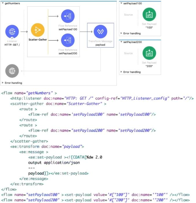Collapse the setPayload200 flow
Image resolution: width=196 pixels, height=203 pixels.
[121, 42]
